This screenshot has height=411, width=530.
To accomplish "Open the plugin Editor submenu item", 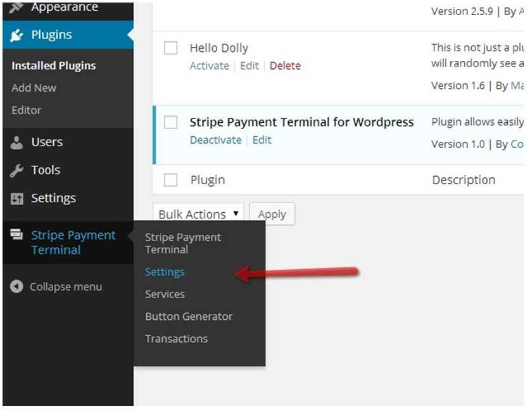I will tap(27, 110).
